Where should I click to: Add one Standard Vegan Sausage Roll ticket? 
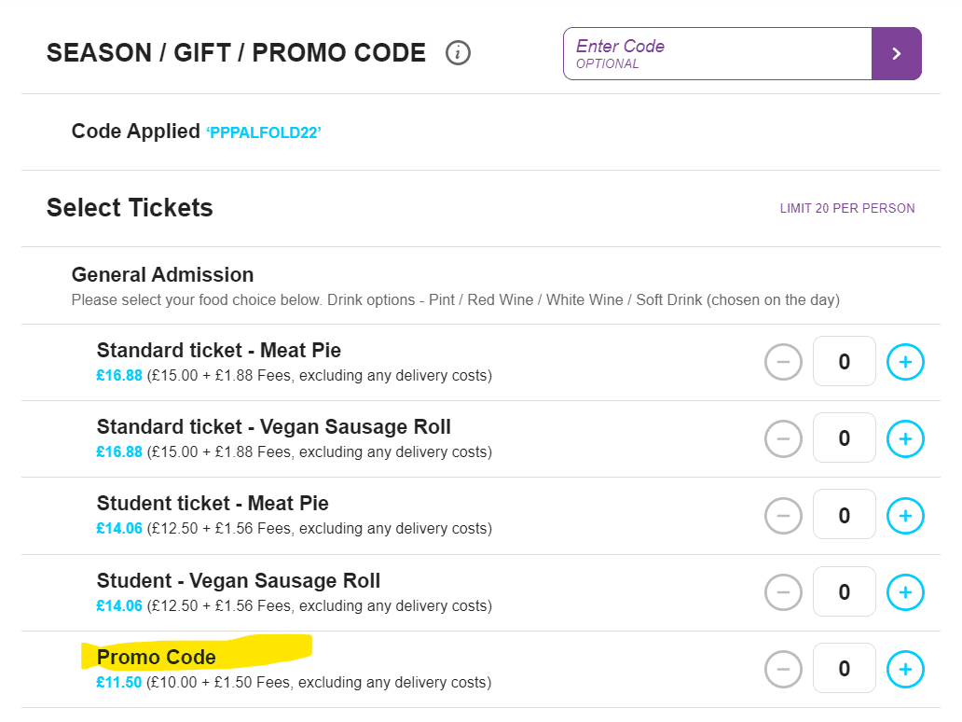click(905, 439)
